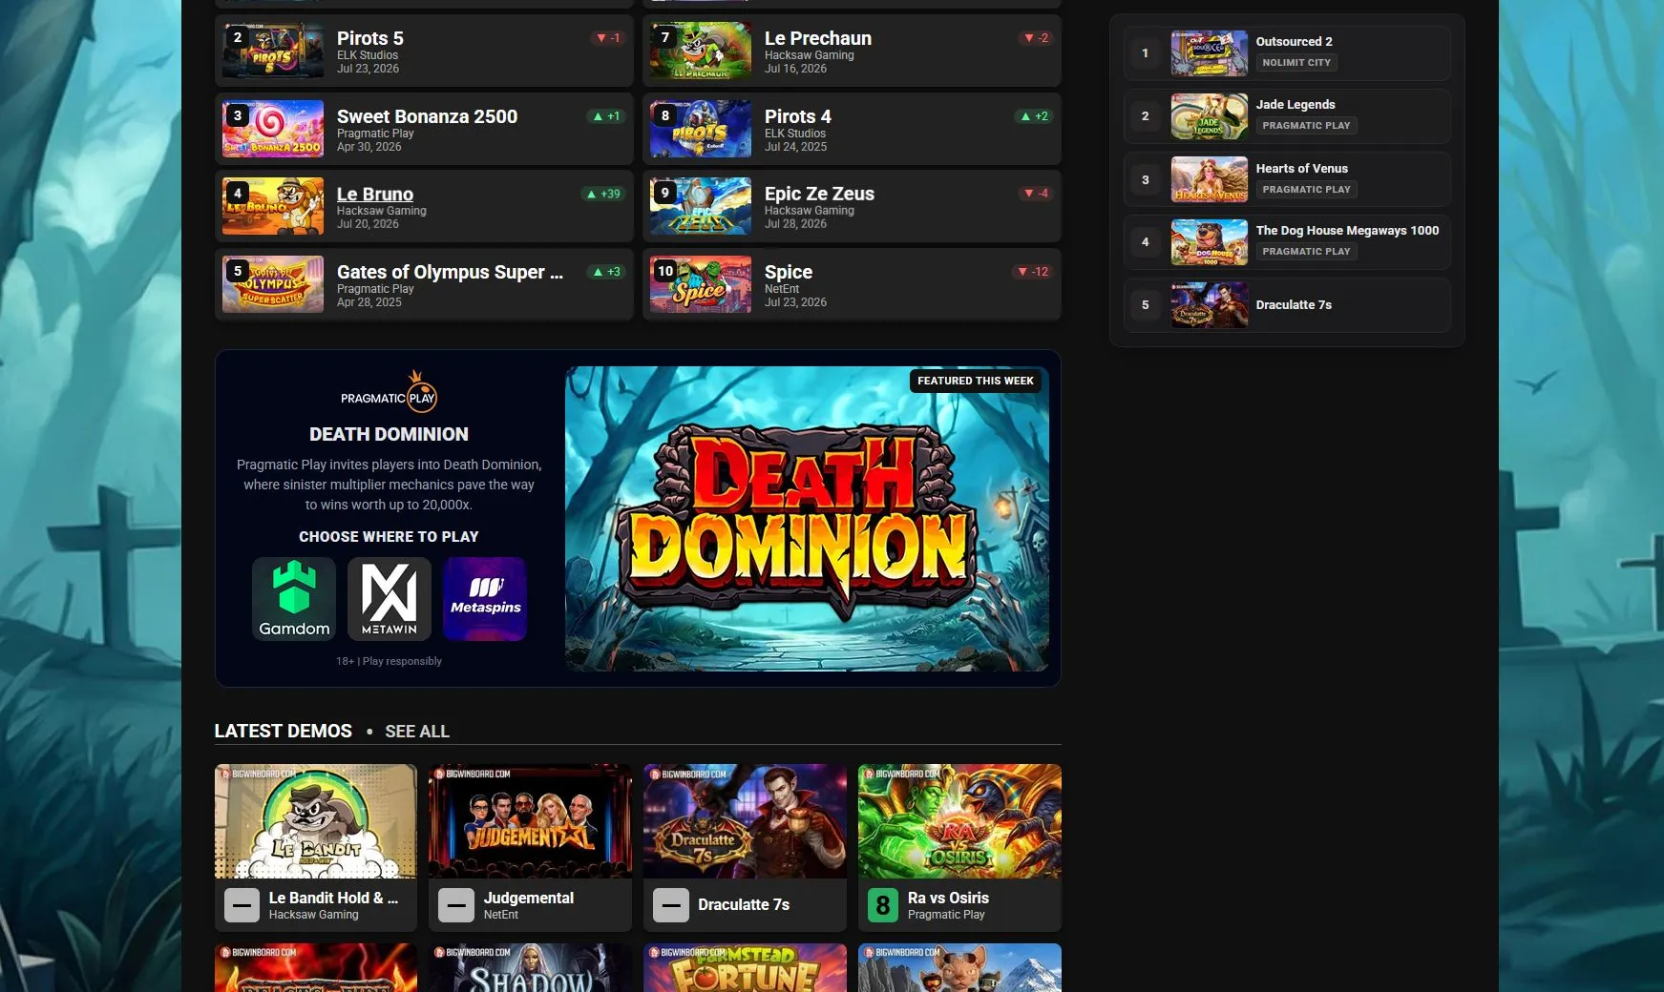Open the Epic Ze Zeus title link
The width and height of the screenshot is (1664, 992).
click(819, 194)
